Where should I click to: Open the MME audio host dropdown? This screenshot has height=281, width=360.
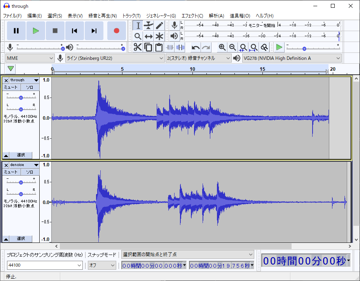coord(30,58)
